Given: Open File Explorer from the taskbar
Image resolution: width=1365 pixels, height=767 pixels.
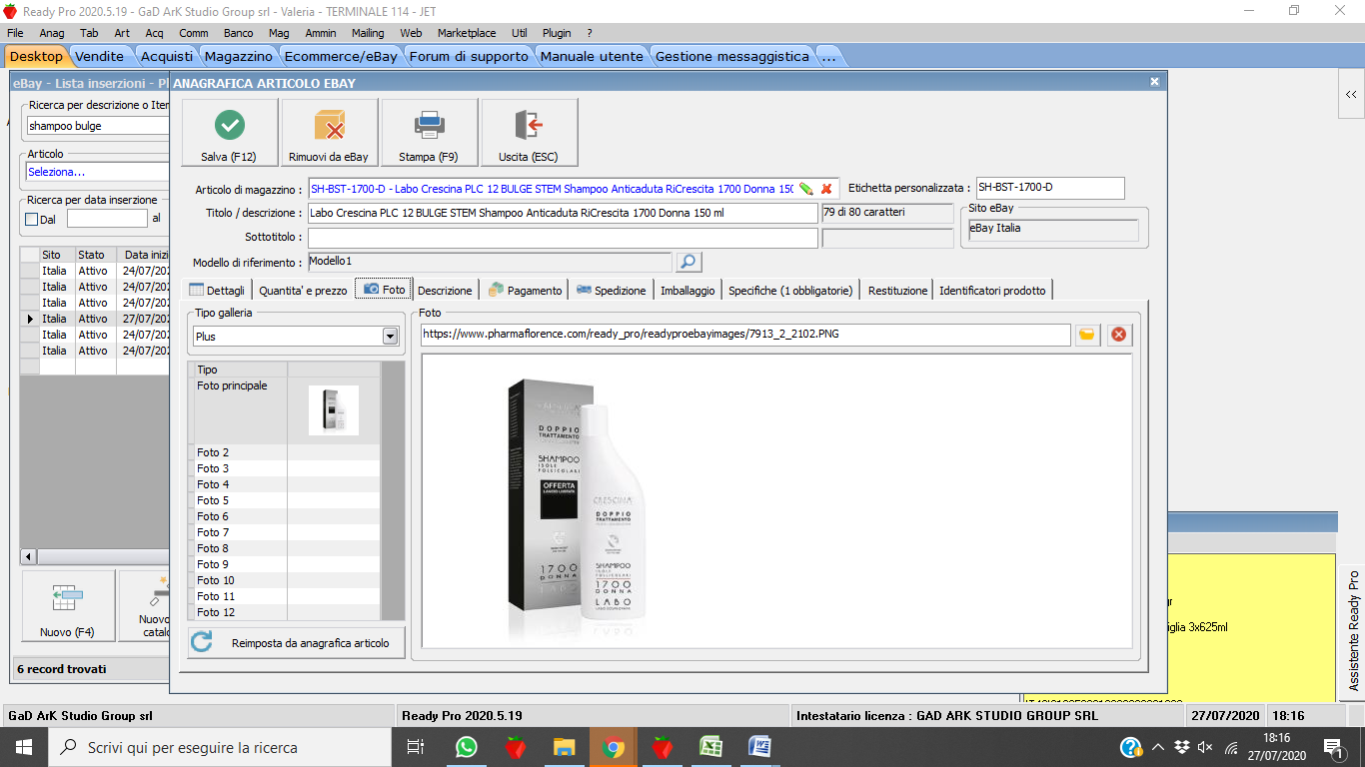Looking at the screenshot, I should pyautogui.click(x=565, y=747).
